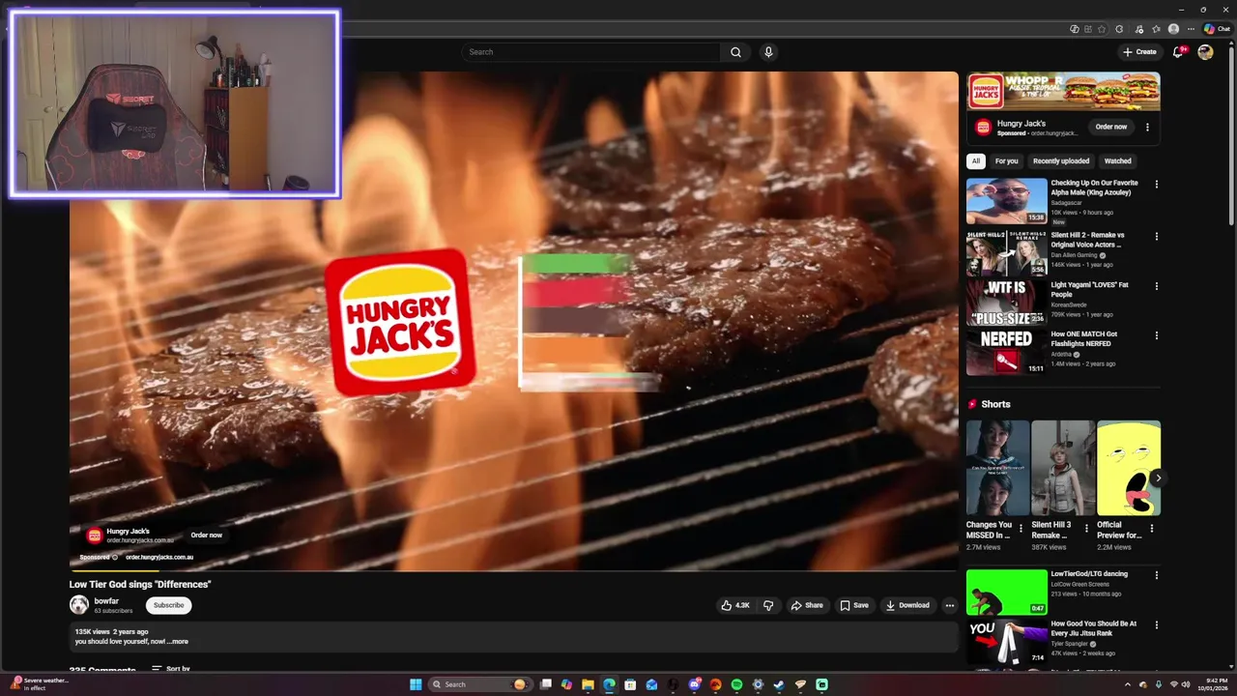Open YouTube notifications bell
1237x696 pixels.
(x=1178, y=52)
